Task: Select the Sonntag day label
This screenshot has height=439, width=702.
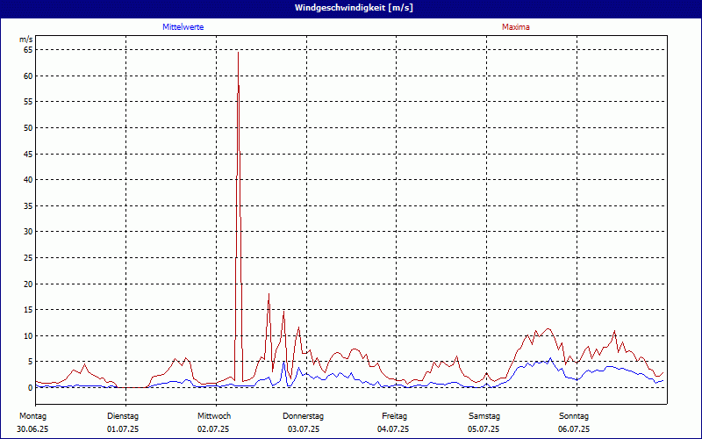Action: click(574, 416)
